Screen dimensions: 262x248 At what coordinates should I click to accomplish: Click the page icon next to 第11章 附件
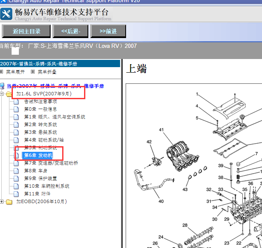[16, 194]
